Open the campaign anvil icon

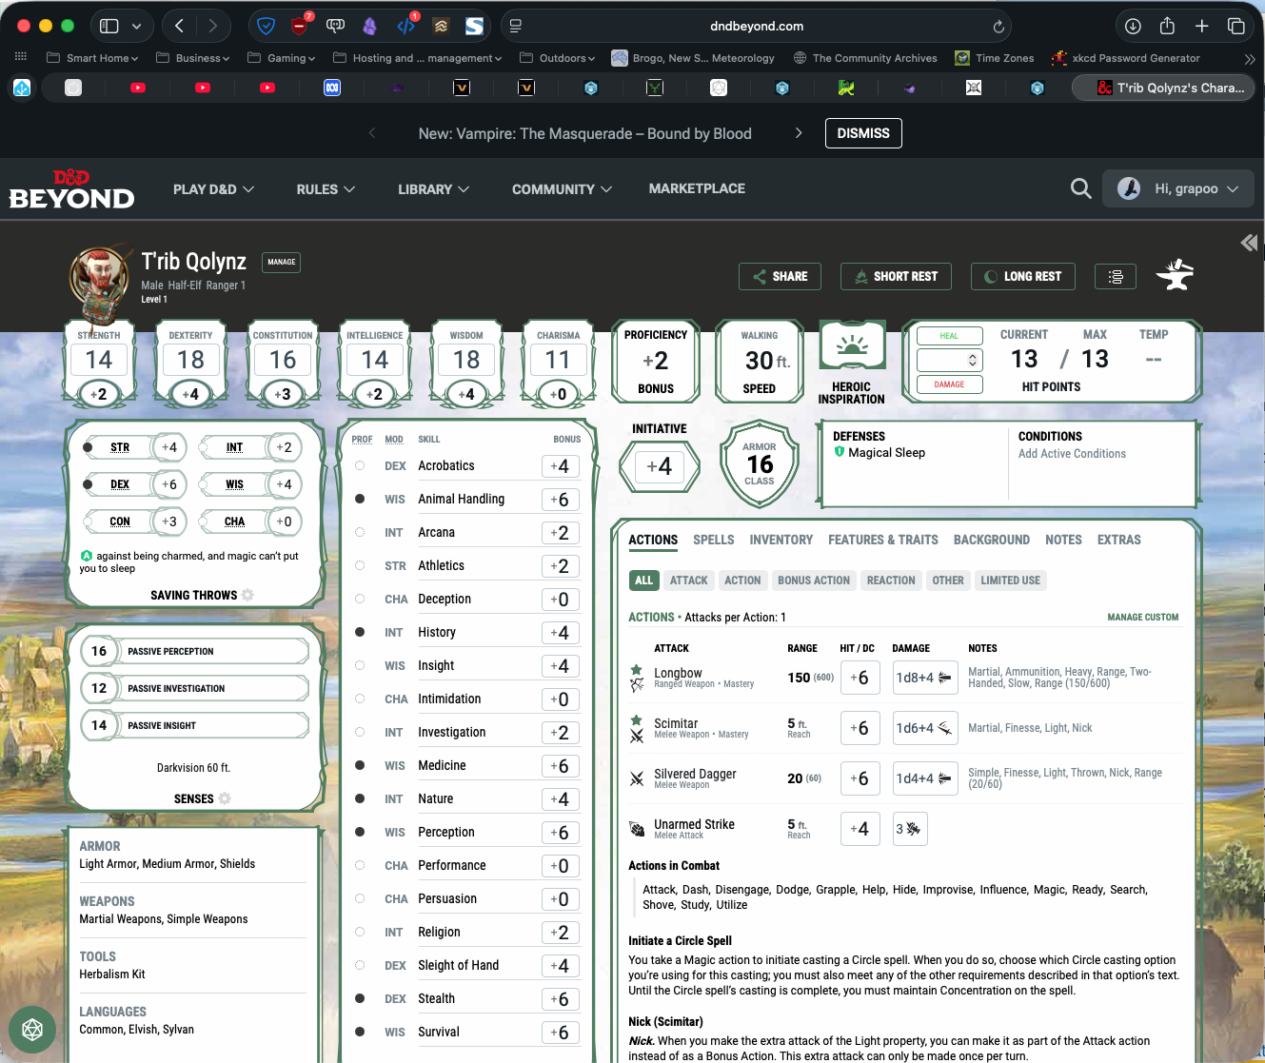(1175, 276)
